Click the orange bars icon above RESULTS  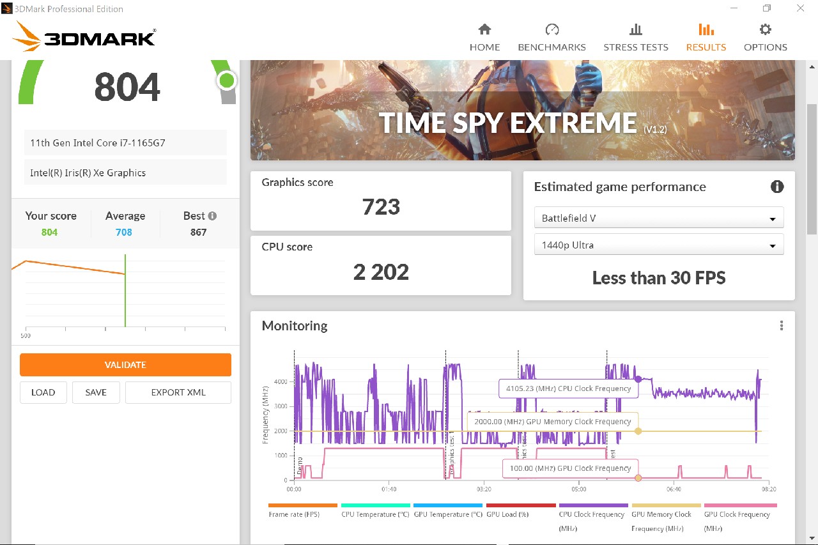pyautogui.click(x=706, y=29)
